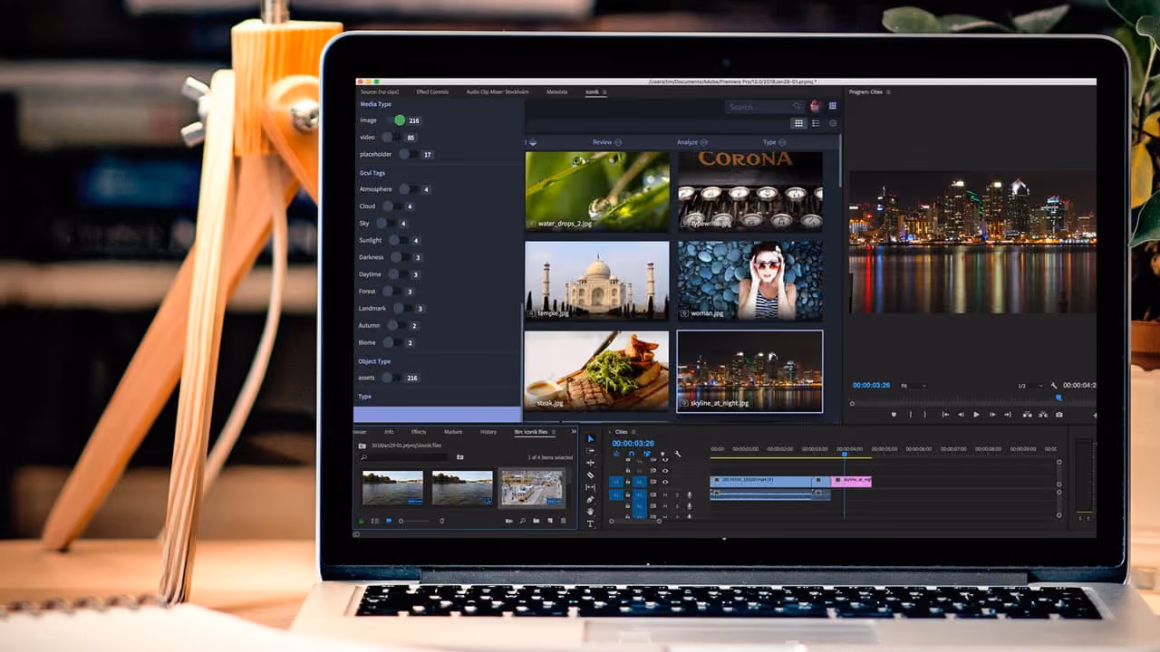Open the Markers tab
Image resolution: width=1160 pixels, height=652 pixels.
pos(453,432)
